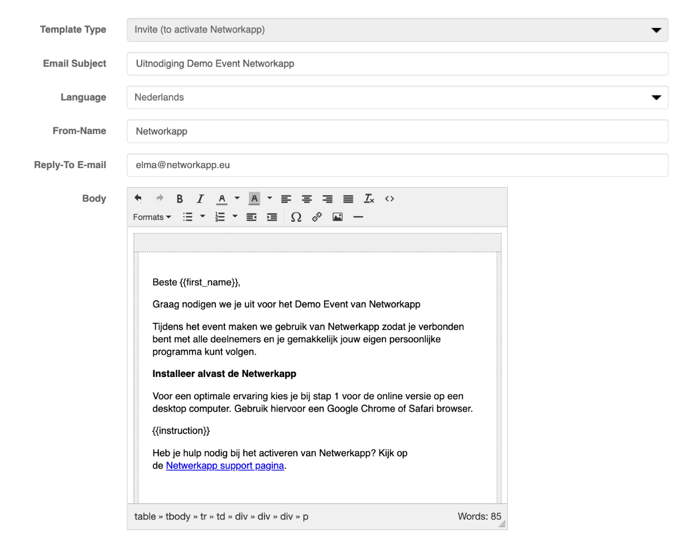Open the Language dropdown
Viewport: 693px width, 544px height.
click(x=397, y=97)
